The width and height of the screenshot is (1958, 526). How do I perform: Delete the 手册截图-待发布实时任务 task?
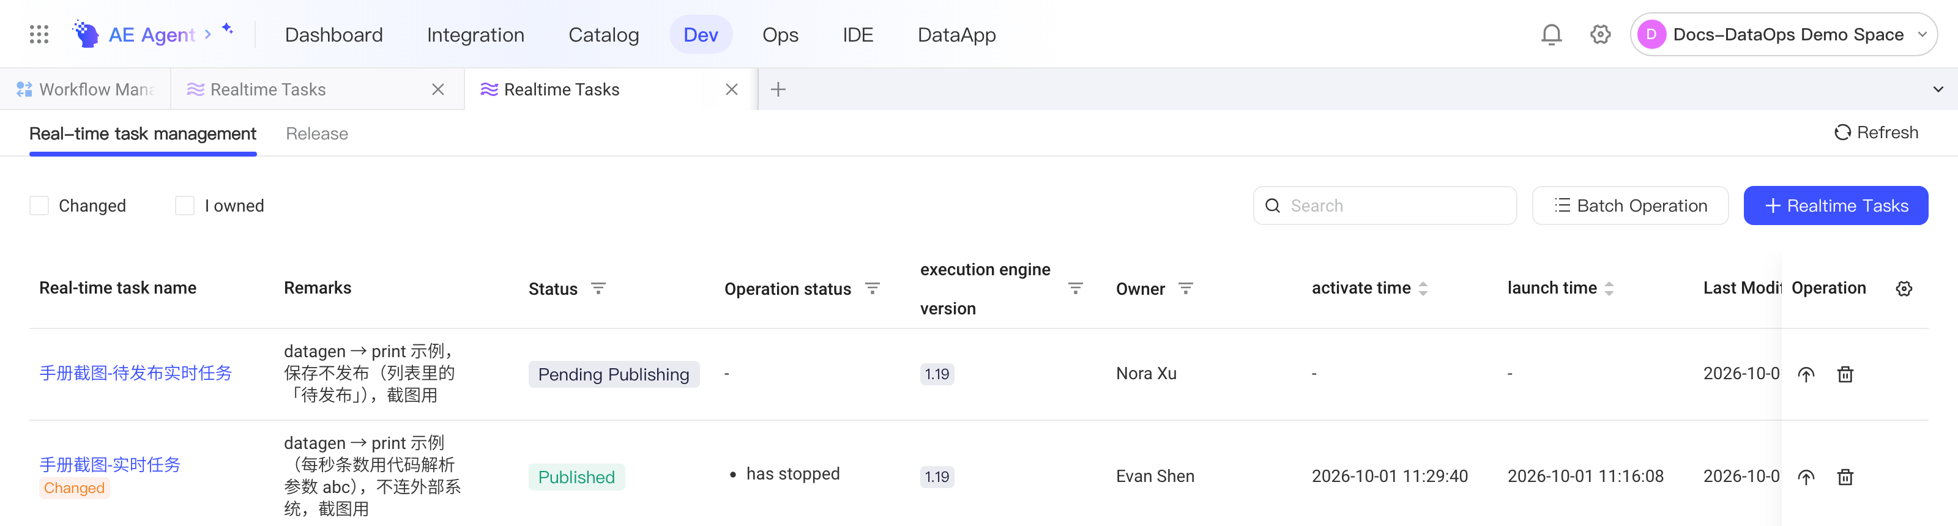[x=1845, y=374]
